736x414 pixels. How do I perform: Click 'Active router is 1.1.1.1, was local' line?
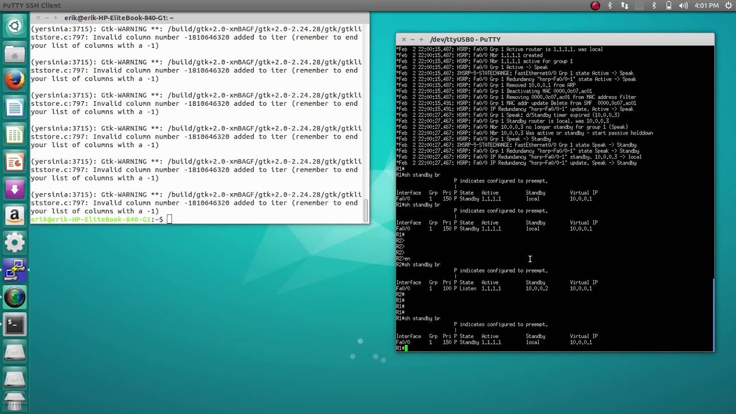(x=500, y=49)
